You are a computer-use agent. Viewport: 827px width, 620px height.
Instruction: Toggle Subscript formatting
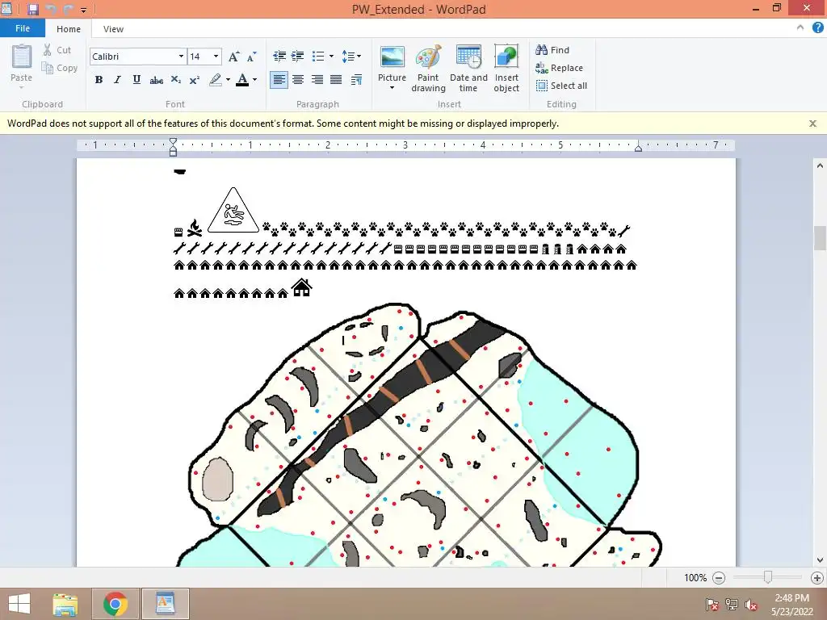(175, 80)
